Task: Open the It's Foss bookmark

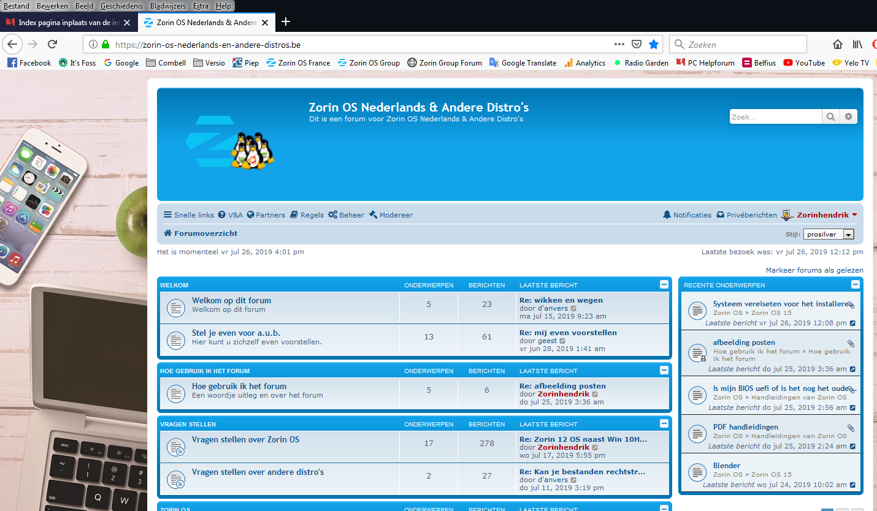Action: (77, 62)
